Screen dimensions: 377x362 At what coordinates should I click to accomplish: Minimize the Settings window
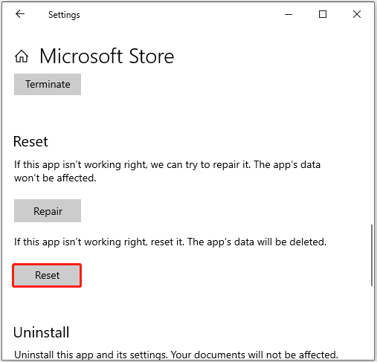coord(289,14)
